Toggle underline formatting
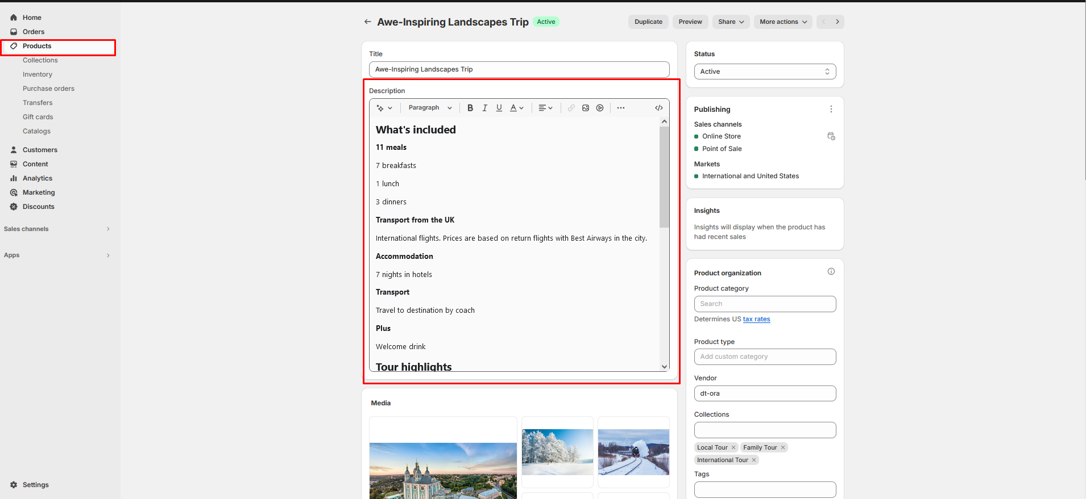 pos(499,108)
